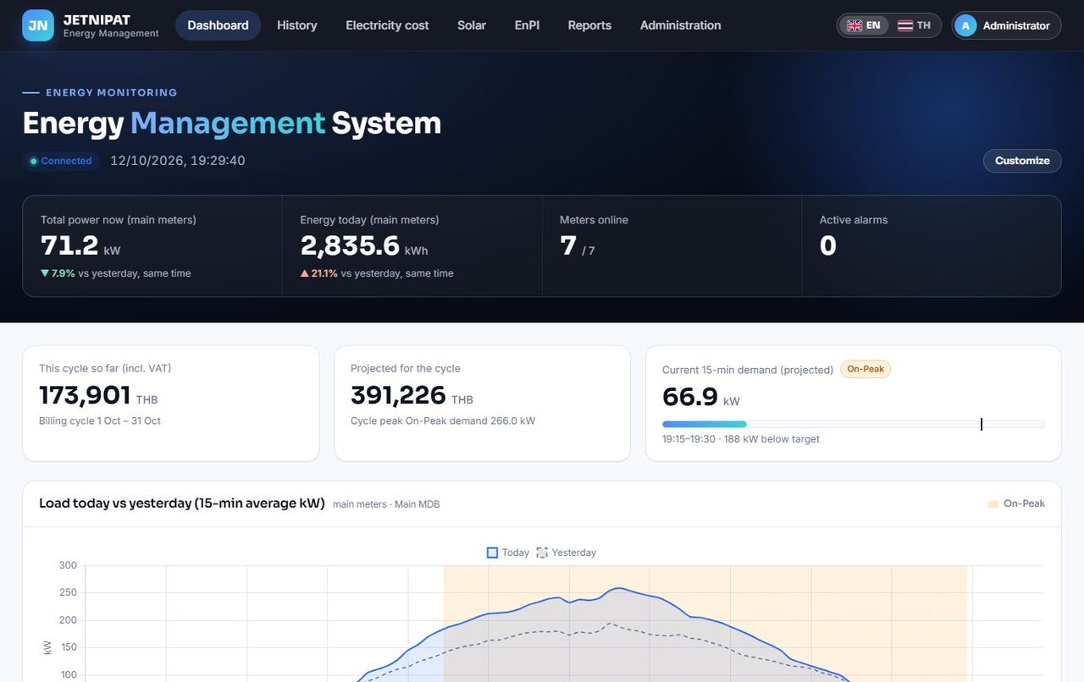Viewport: 1084px width, 682px height.
Task: Go to the Administration tab
Action: (x=681, y=25)
